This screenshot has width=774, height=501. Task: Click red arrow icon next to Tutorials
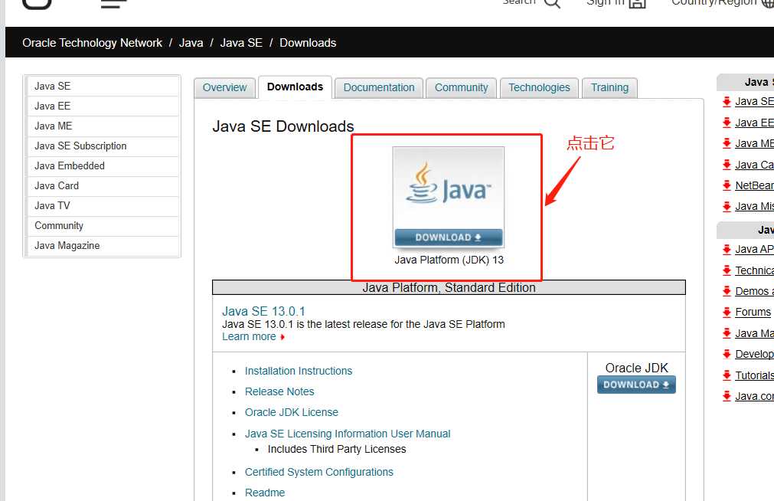pos(727,375)
